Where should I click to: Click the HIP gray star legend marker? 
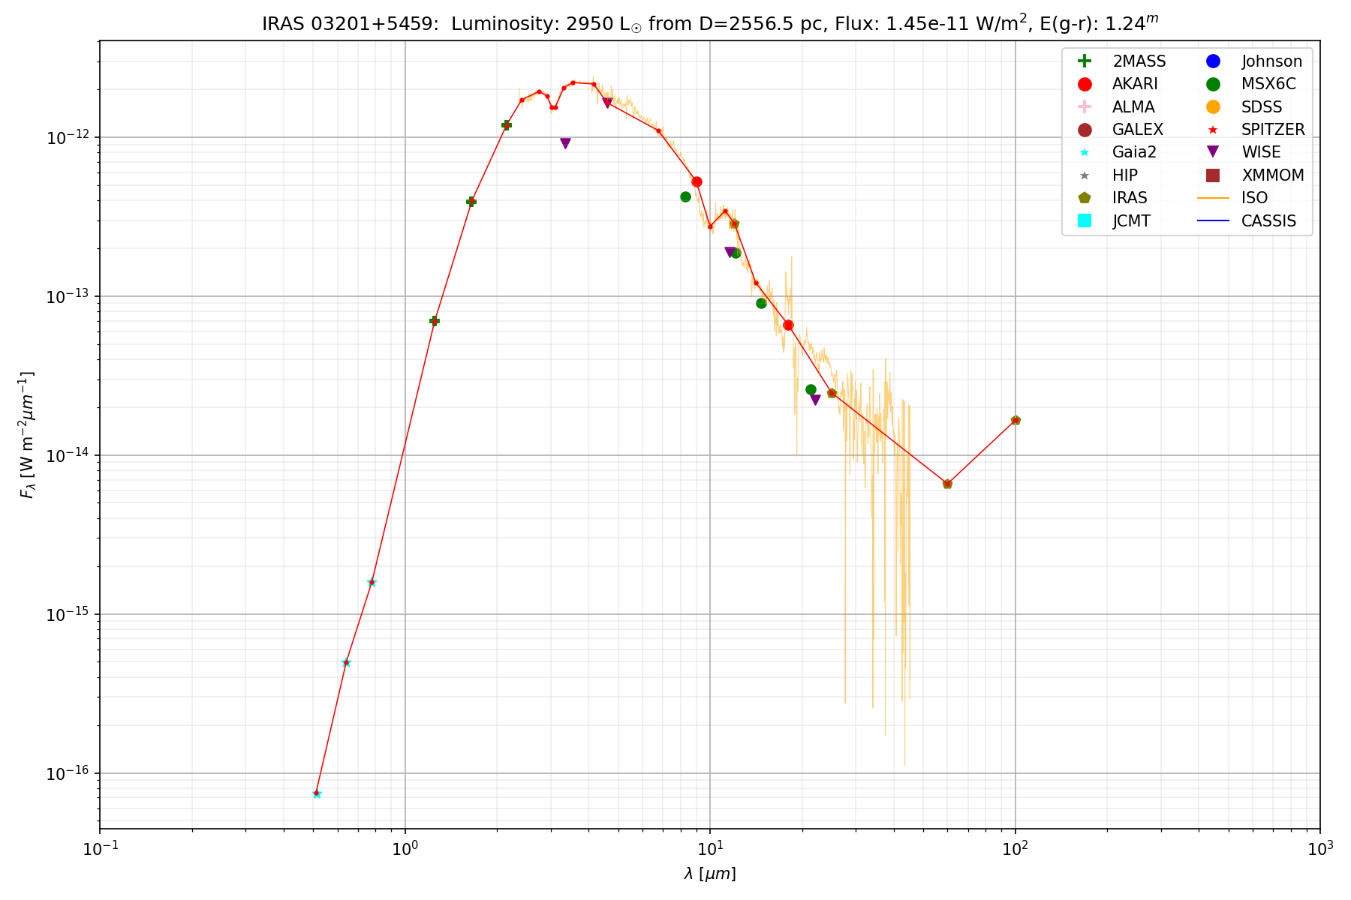(1084, 175)
